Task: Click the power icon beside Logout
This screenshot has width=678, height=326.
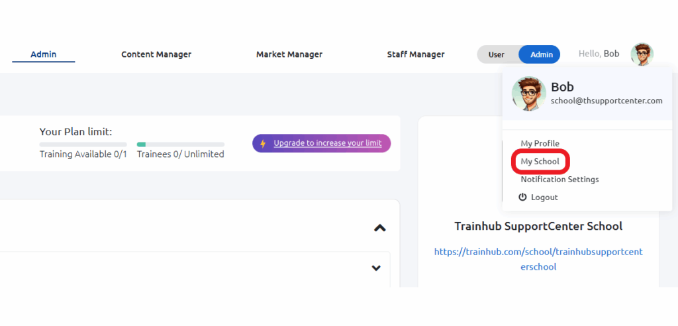Action: pyautogui.click(x=523, y=197)
